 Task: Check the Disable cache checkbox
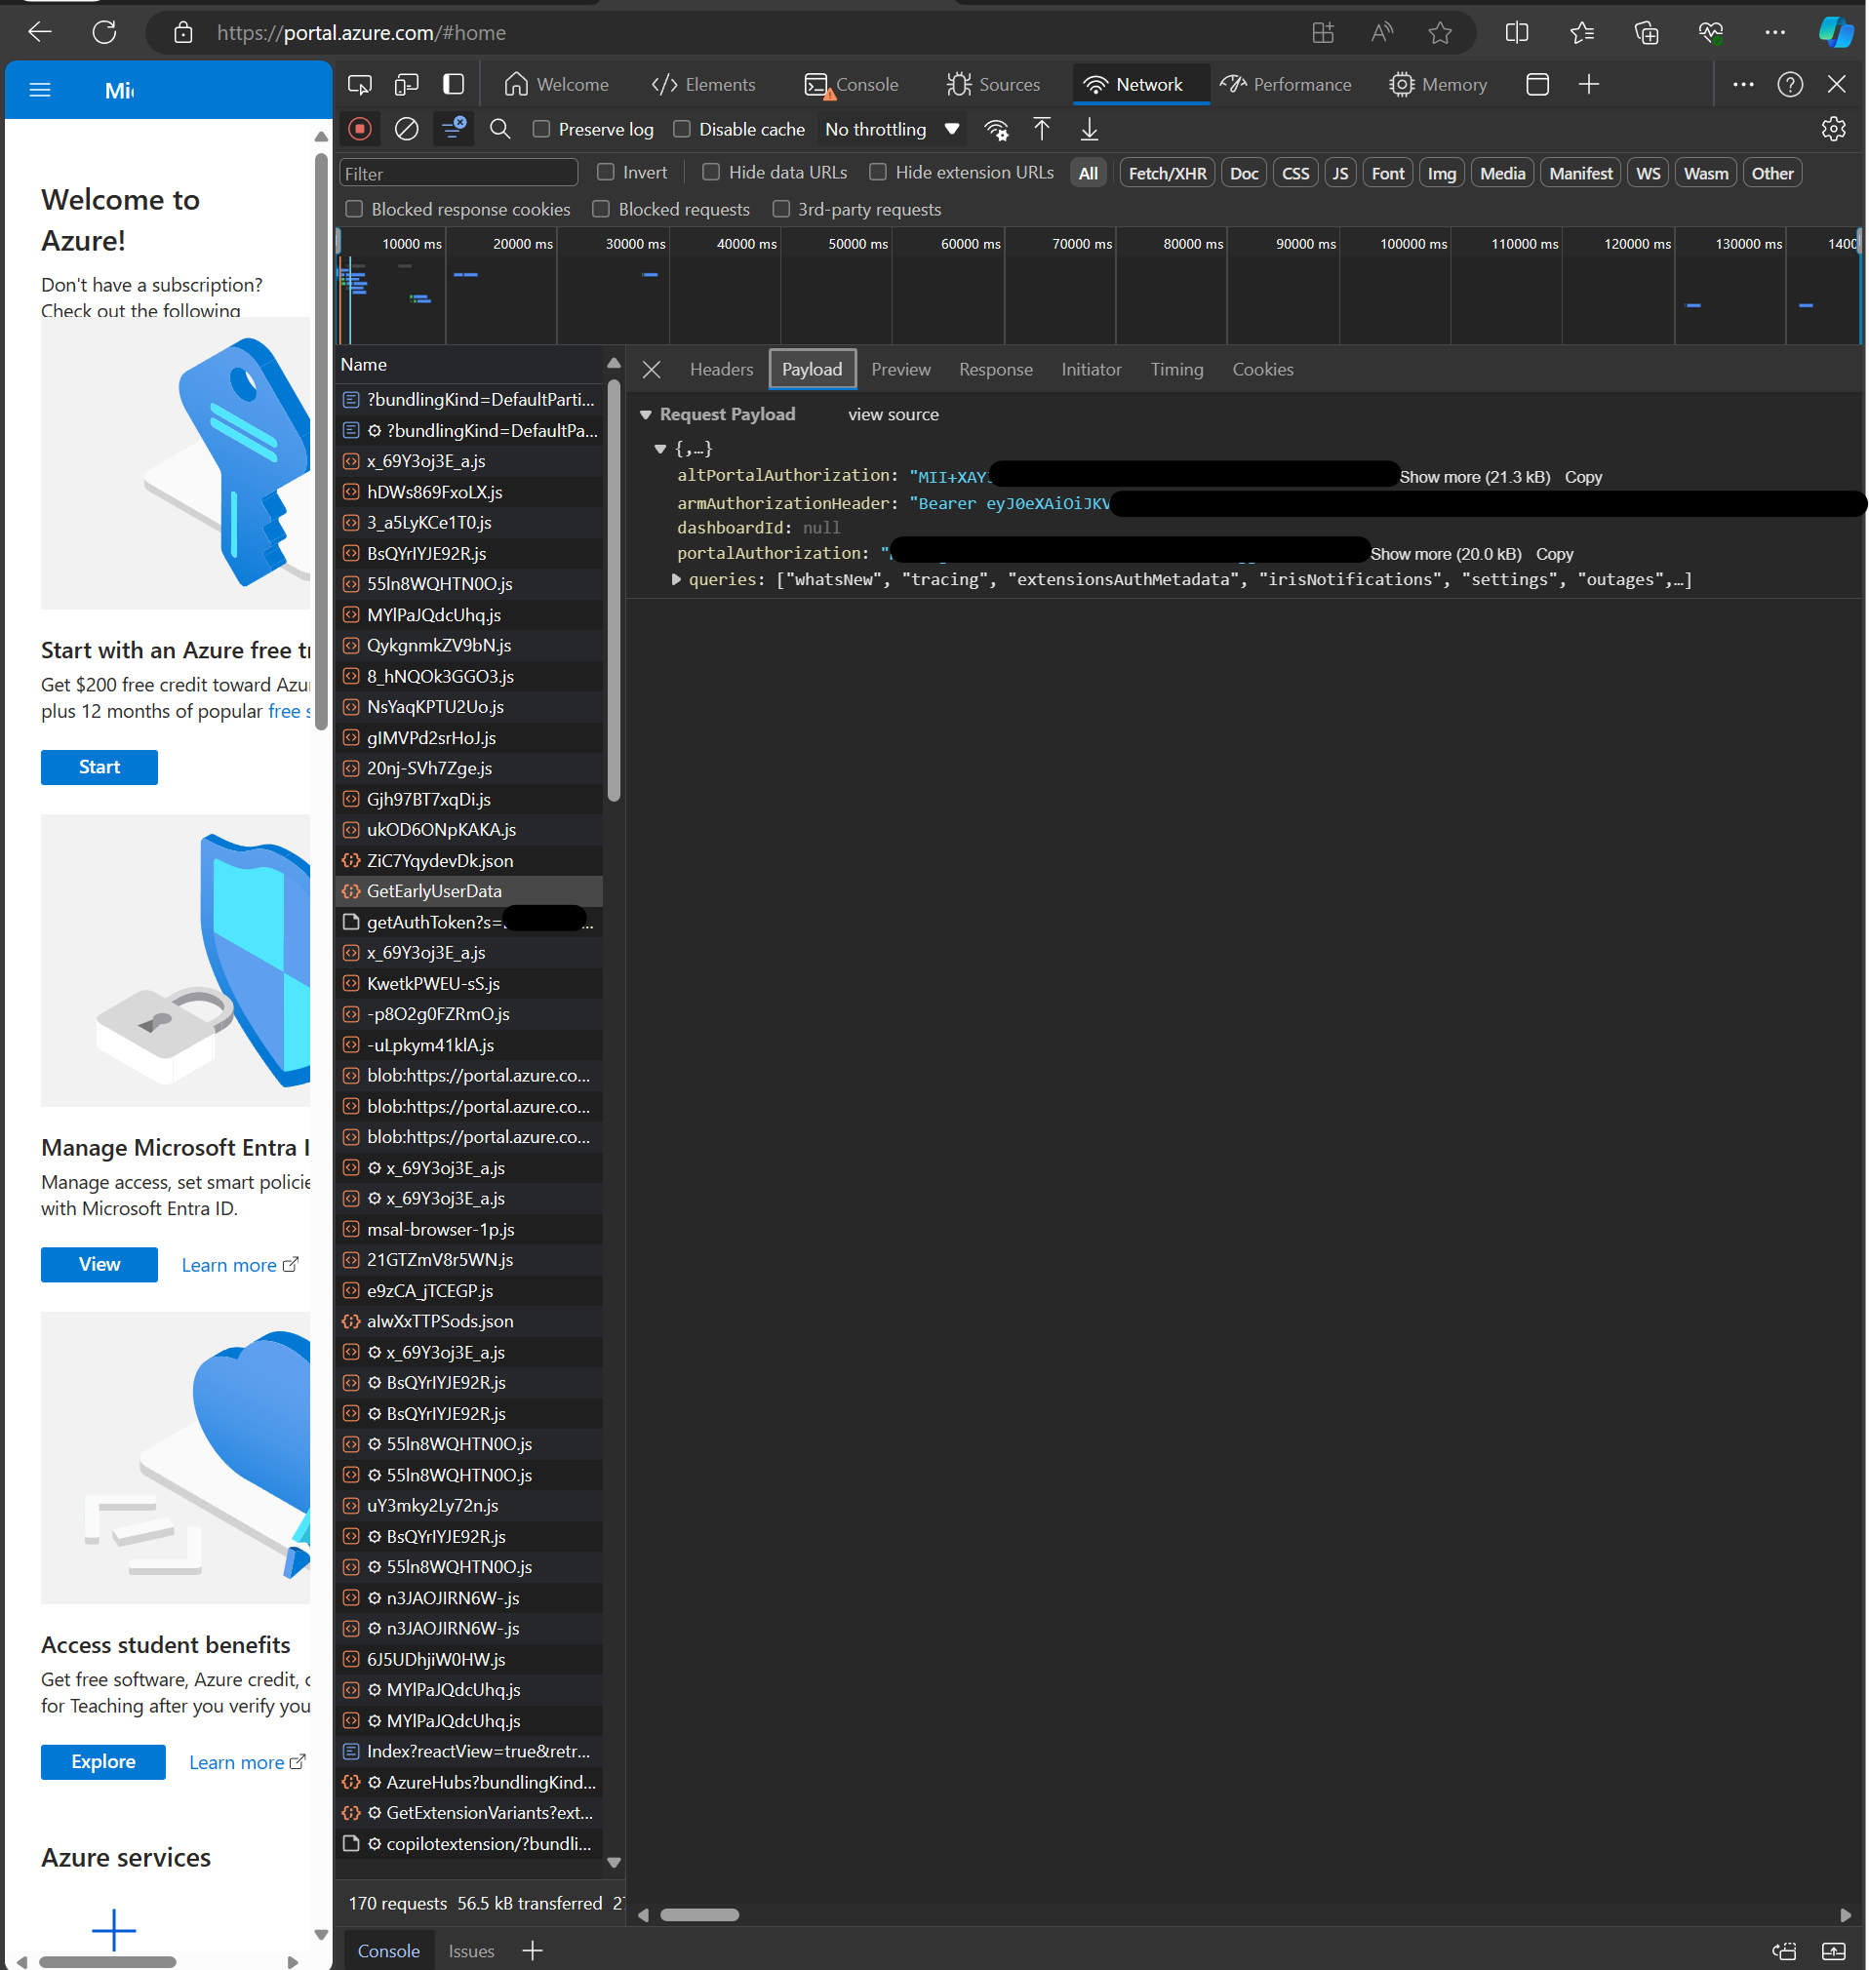pos(682,129)
